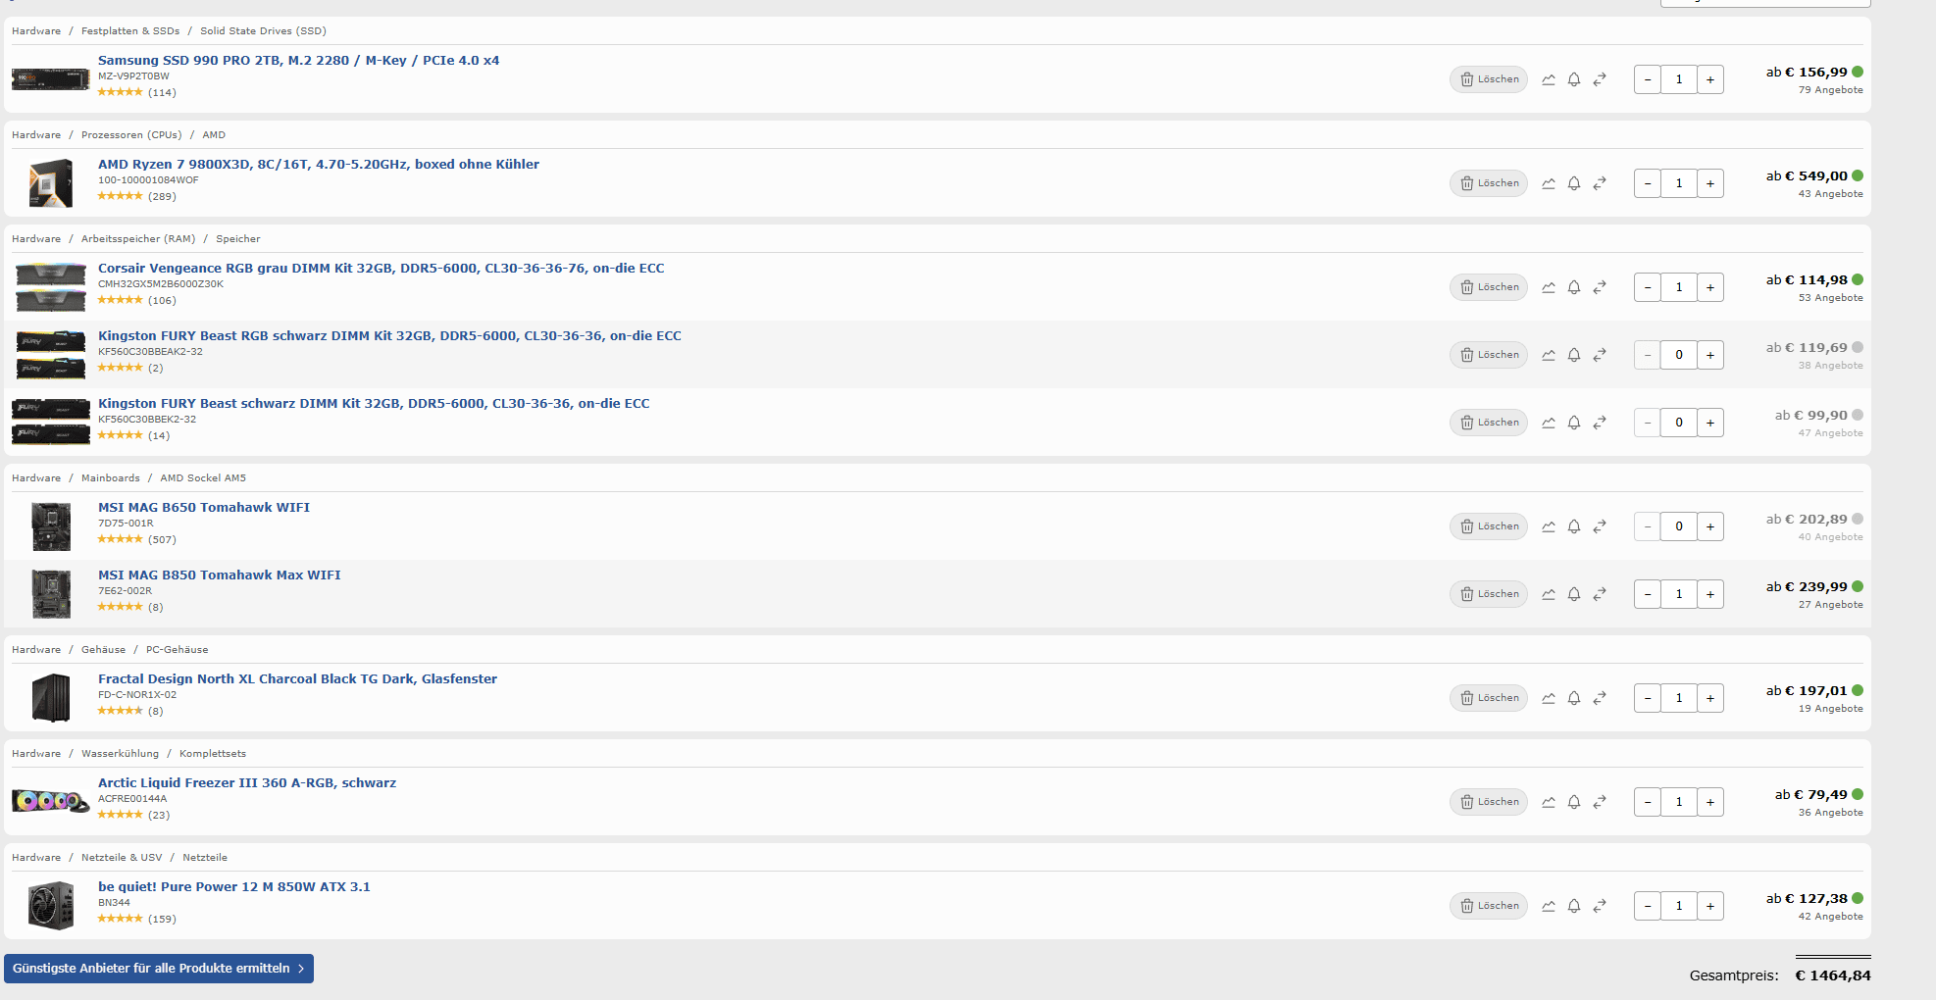
Task: Set price alert bell for Samsung SSD 990 PRO
Action: (x=1574, y=79)
